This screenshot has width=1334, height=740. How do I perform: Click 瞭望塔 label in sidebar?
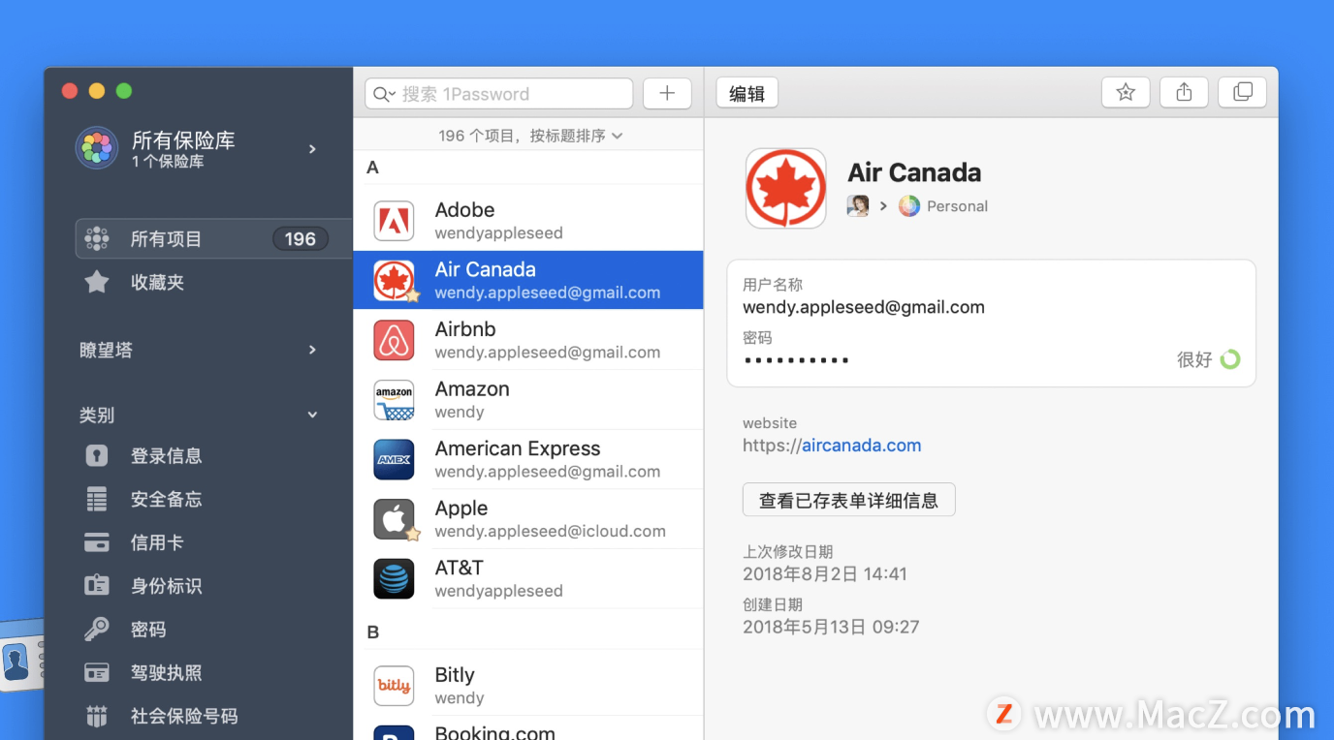coord(106,350)
